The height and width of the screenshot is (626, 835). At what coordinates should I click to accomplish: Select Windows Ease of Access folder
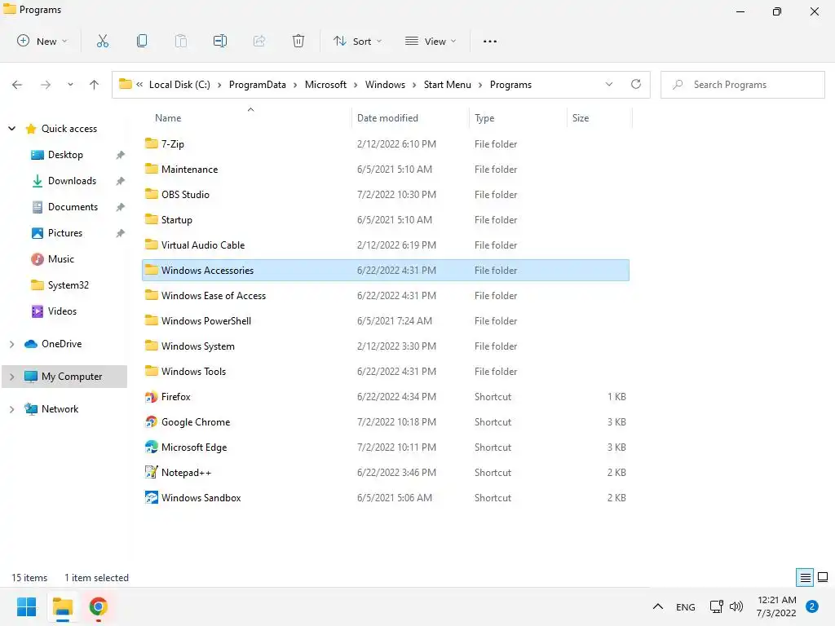tap(386, 295)
